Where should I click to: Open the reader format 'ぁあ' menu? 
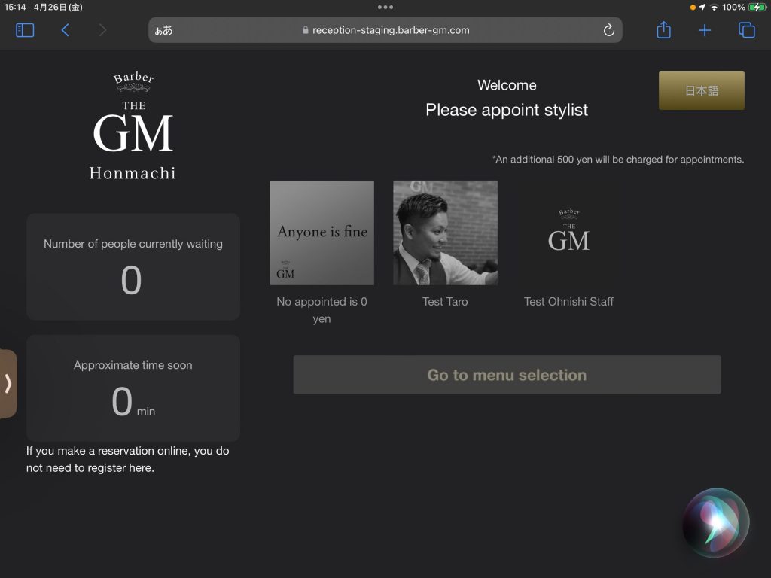pyautogui.click(x=163, y=30)
